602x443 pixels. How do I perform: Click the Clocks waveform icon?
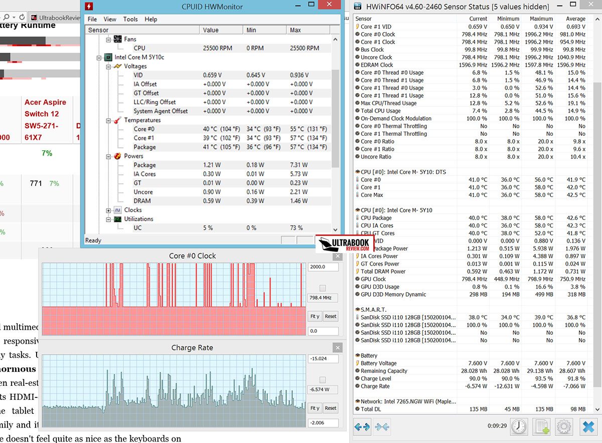118,210
